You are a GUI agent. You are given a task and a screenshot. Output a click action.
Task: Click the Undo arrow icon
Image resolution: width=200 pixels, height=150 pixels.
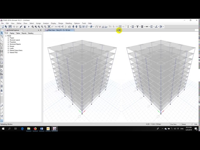point(14,27)
